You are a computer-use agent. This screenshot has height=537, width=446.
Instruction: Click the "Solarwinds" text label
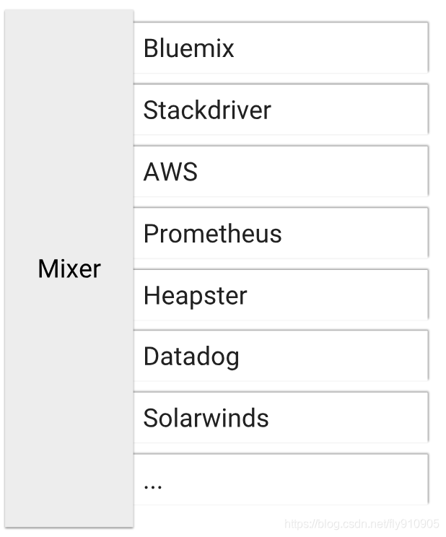click(206, 418)
